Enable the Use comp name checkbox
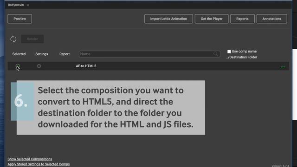Screen dimensions: 297x167 229,51
